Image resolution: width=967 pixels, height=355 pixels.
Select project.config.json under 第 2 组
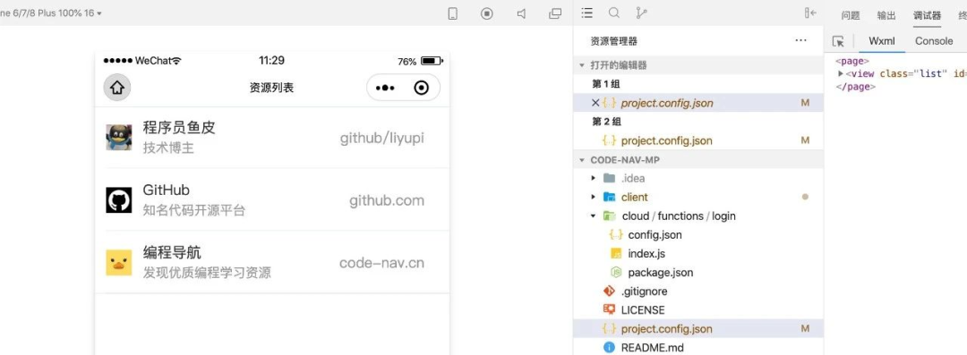tap(667, 140)
